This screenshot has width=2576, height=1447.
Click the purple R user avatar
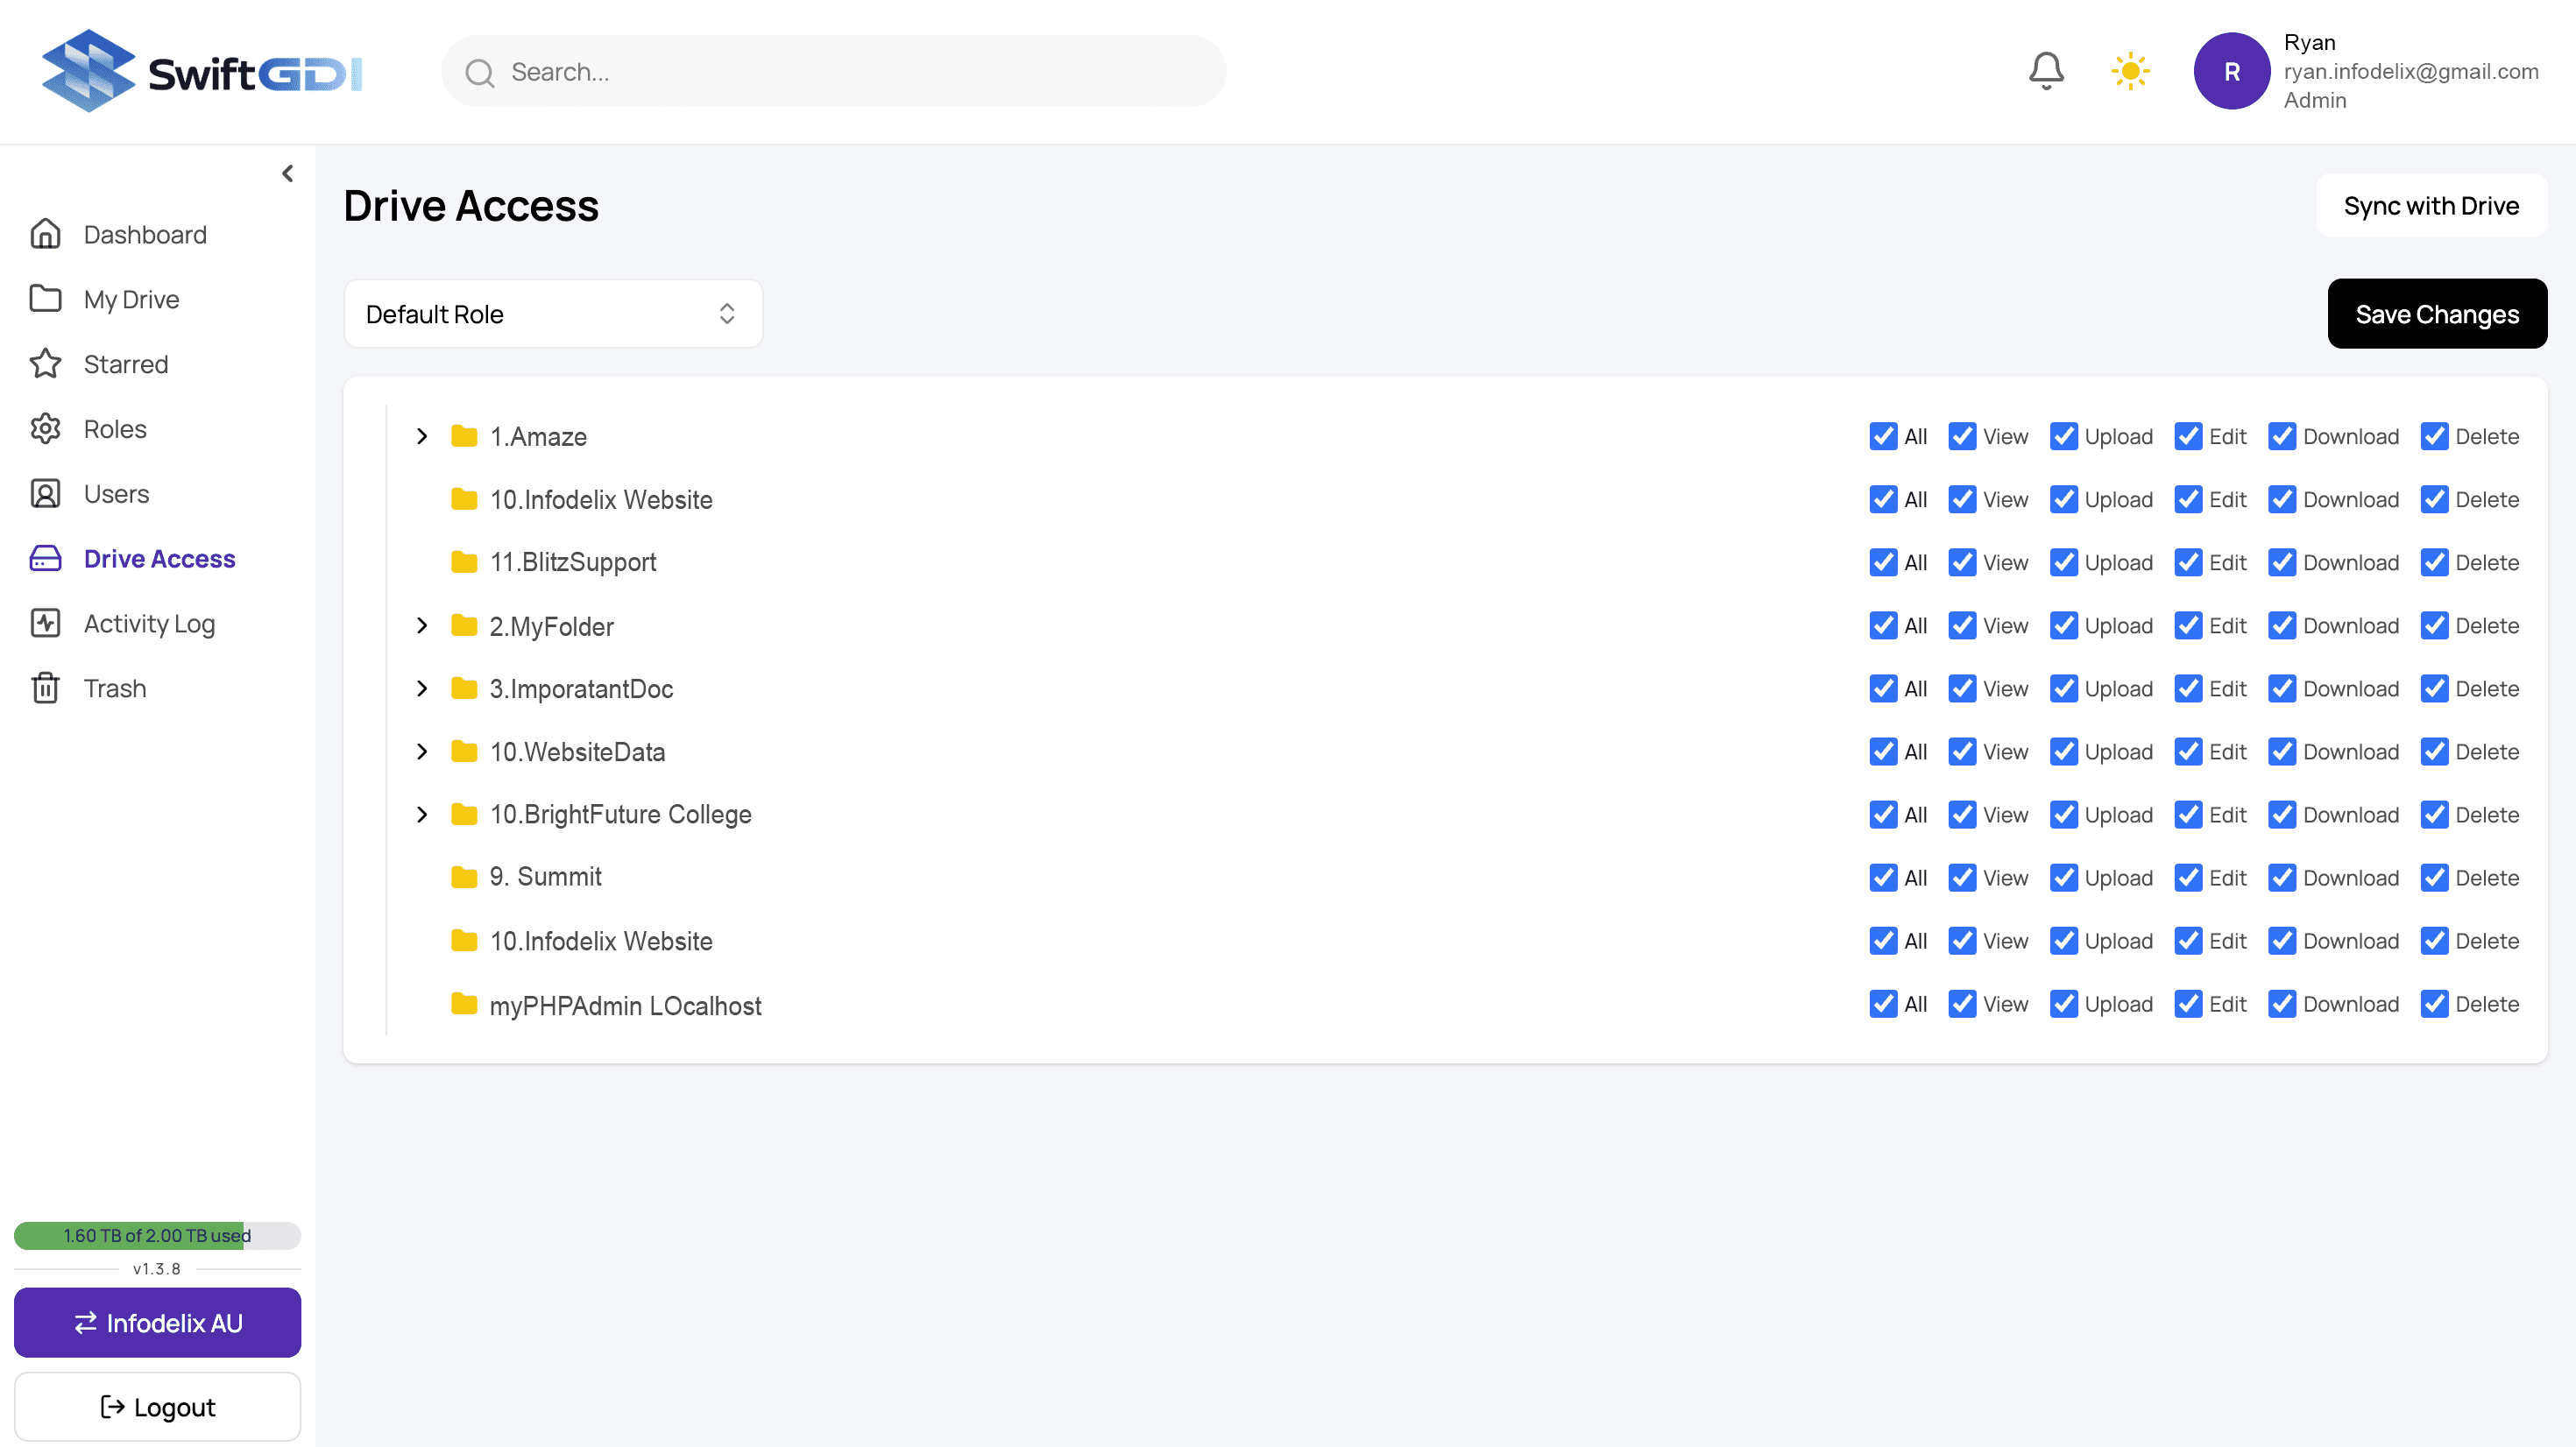click(2231, 71)
